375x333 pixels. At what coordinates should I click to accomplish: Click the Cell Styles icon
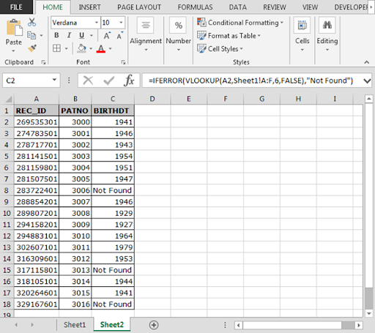pyautogui.click(x=201, y=48)
